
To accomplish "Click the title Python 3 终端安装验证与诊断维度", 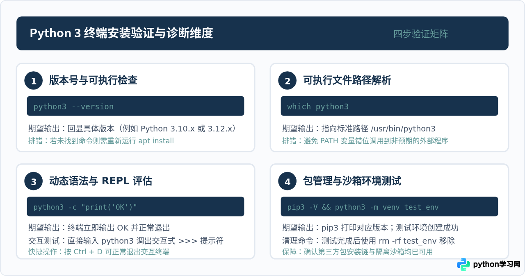I will coord(121,33).
